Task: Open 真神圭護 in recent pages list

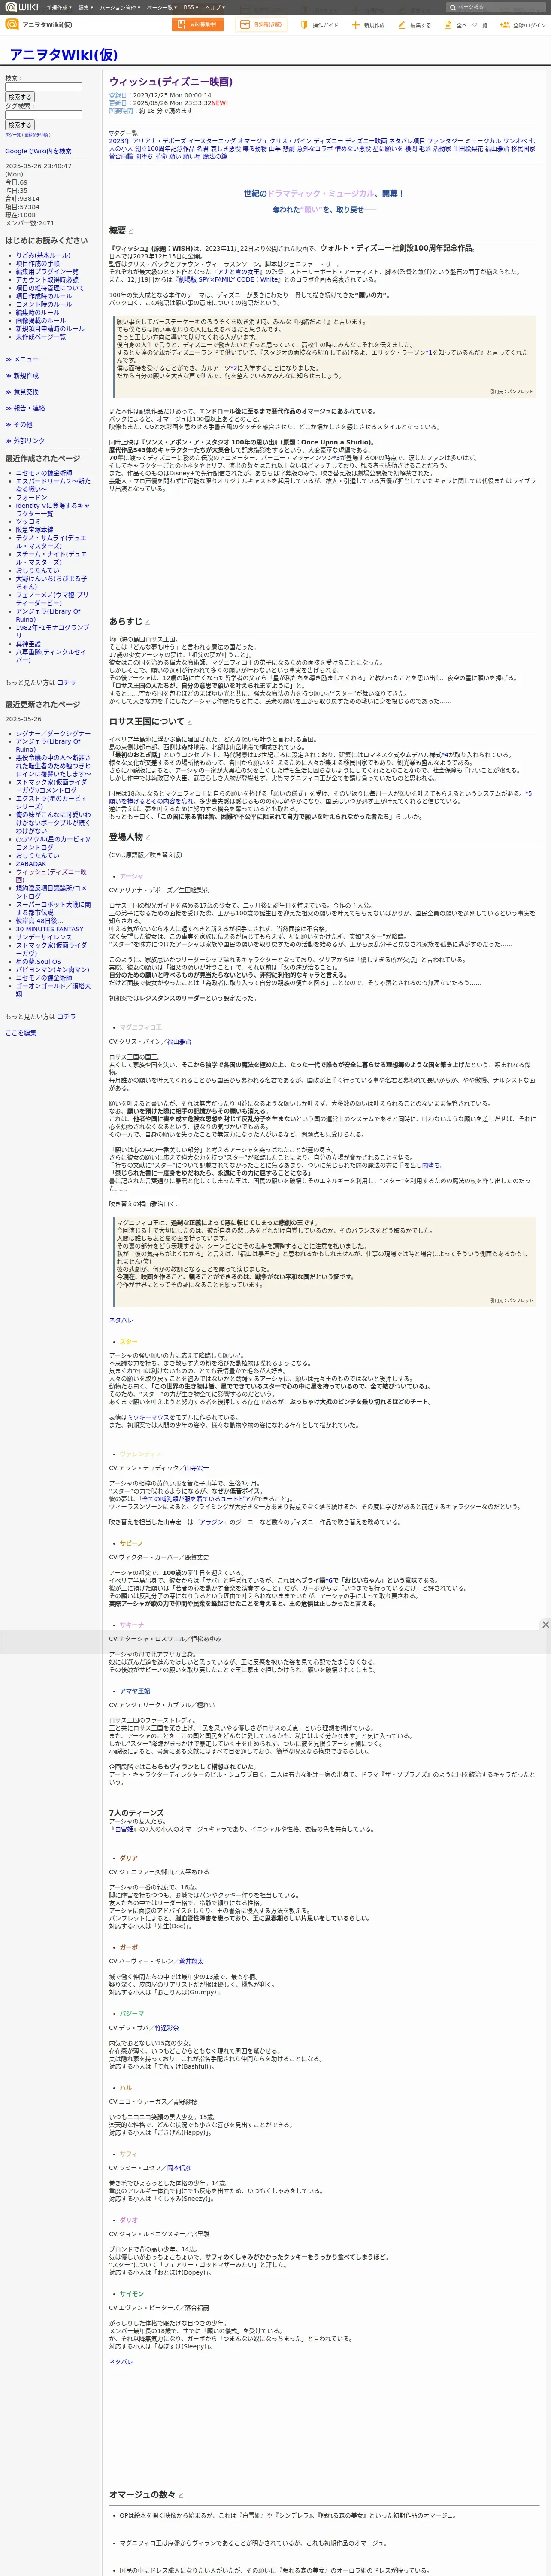Action: coord(28,644)
